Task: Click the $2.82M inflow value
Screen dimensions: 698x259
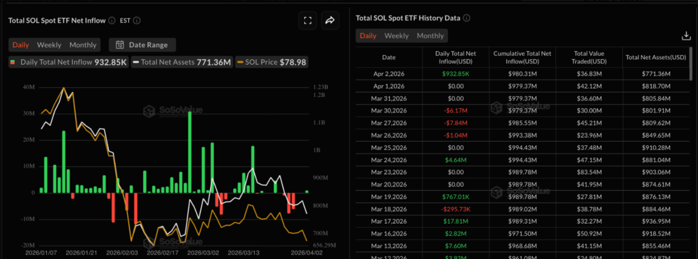Action: tap(455, 234)
